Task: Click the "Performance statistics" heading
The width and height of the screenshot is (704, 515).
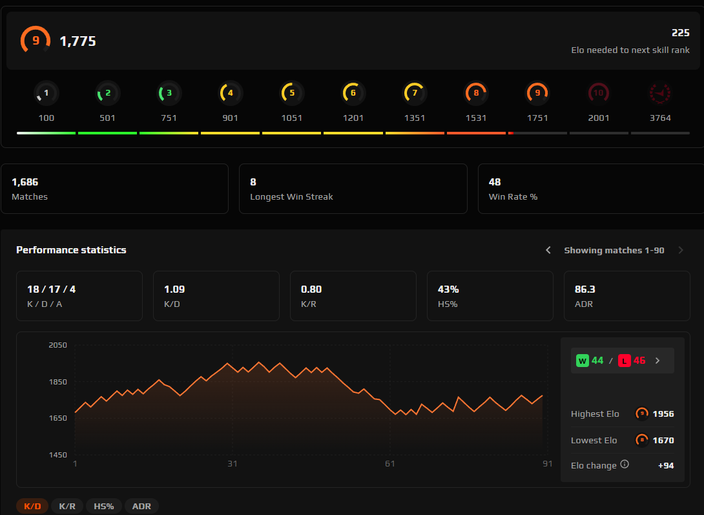Action: (71, 249)
